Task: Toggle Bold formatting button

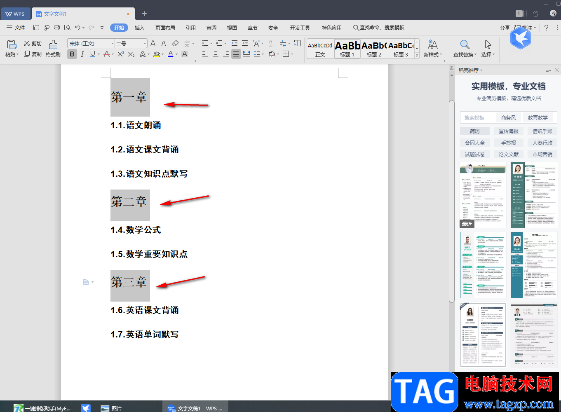Action: (72, 54)
